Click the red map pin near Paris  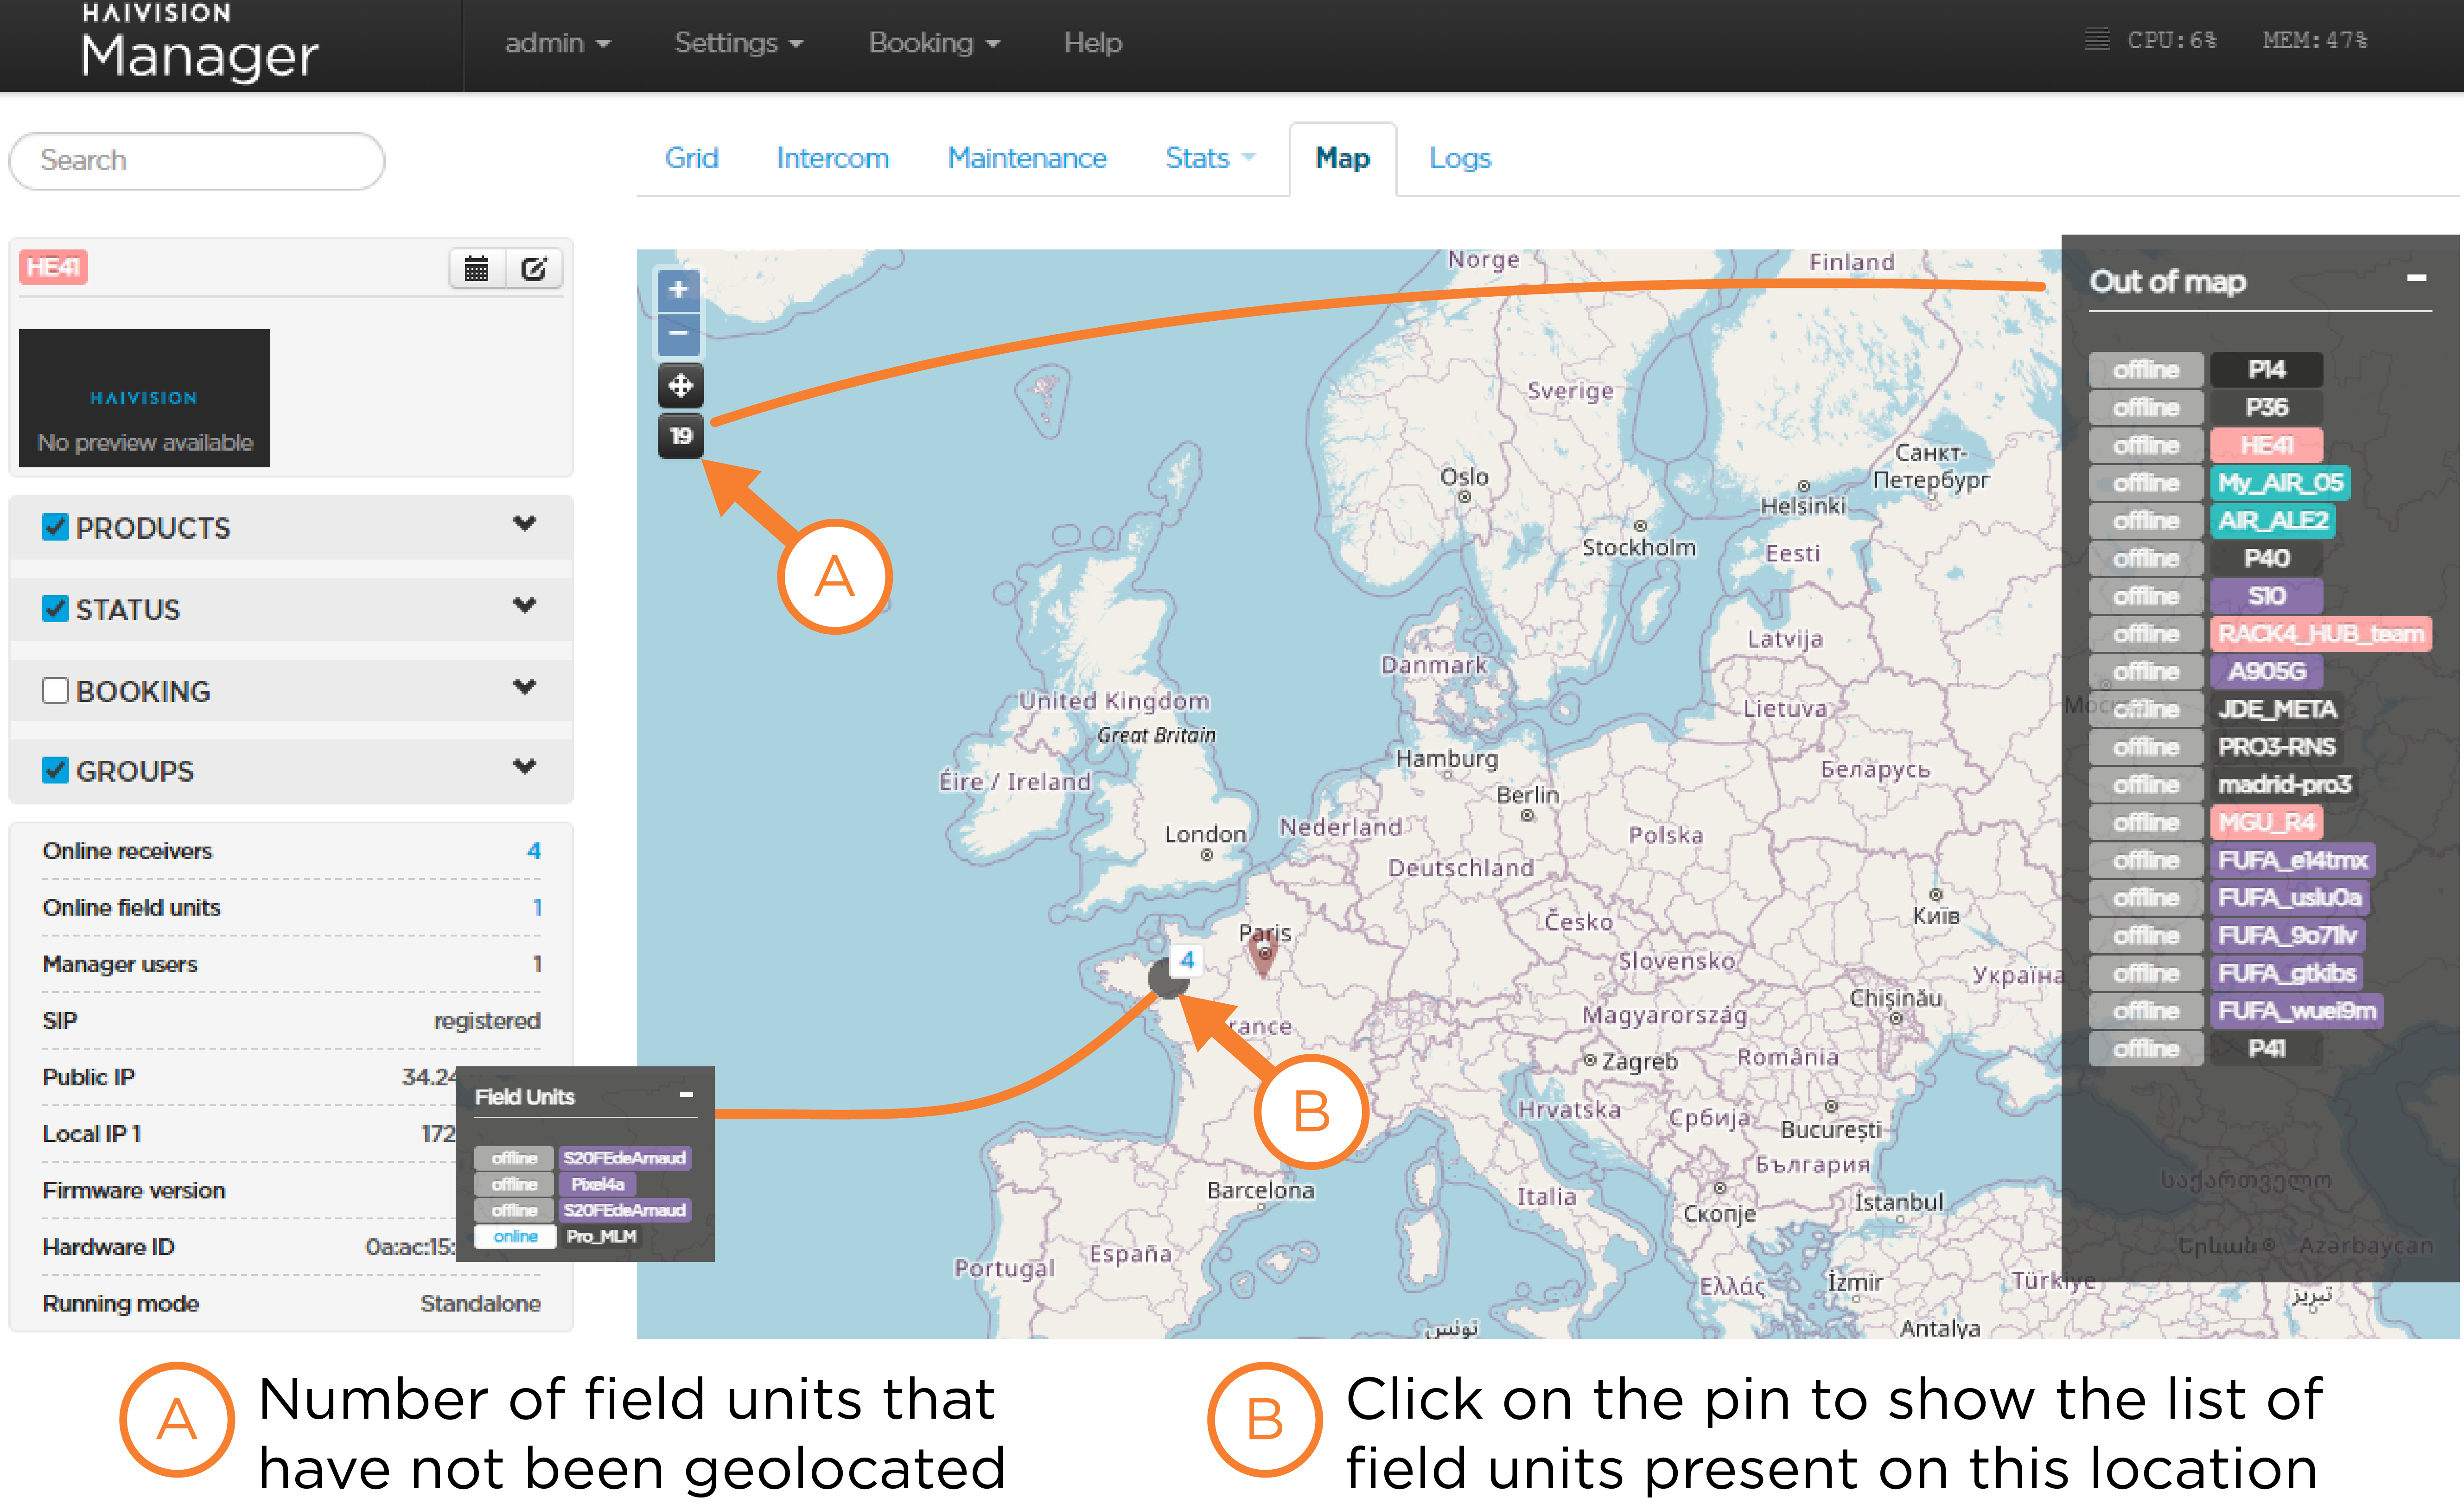point(1263,952)
